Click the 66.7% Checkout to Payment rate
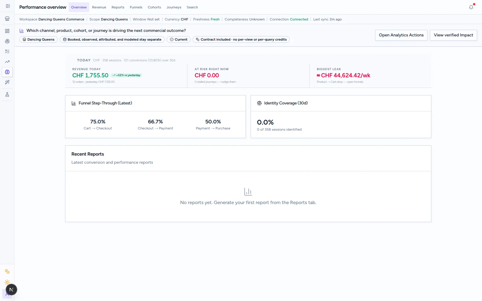 [x=155, y=122]
